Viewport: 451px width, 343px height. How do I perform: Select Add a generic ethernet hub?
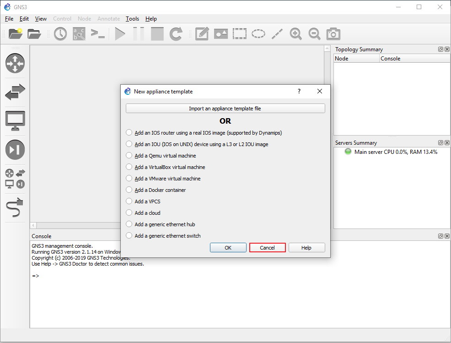(x=161, y=224)
